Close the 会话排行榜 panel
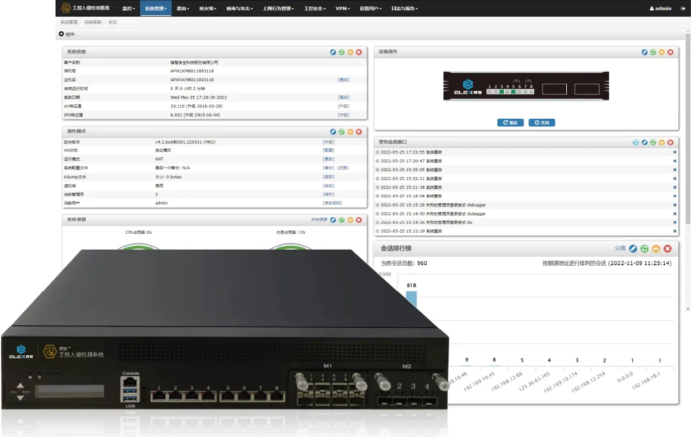The width and height of the screenshot is (691, 437). [x=667, y=249]
